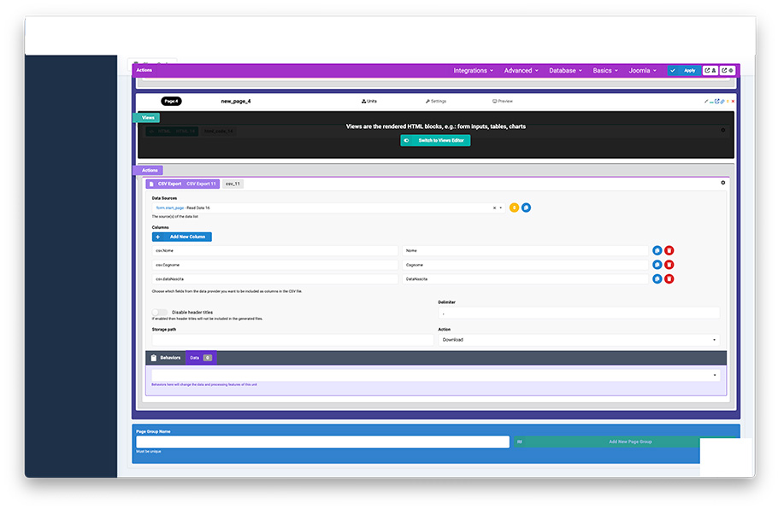Open the Data Sources dropdown arrow
Screen dimensions: 778x509
(x=501, y=208)
